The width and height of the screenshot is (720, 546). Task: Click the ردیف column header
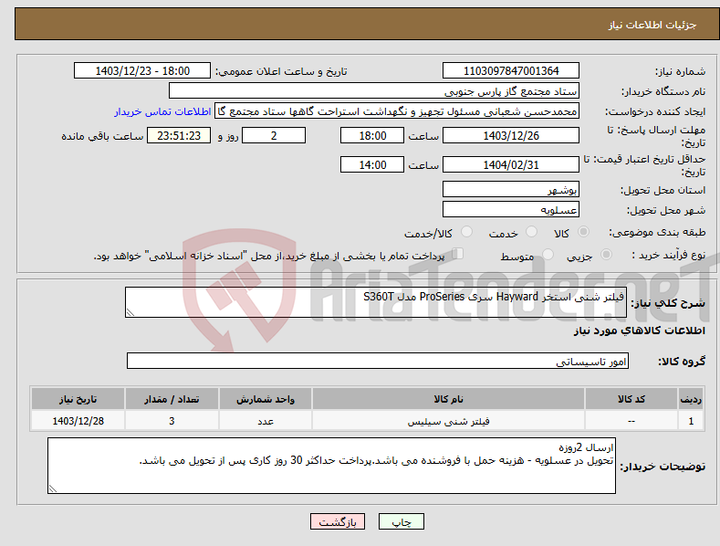tap(691, 399)
